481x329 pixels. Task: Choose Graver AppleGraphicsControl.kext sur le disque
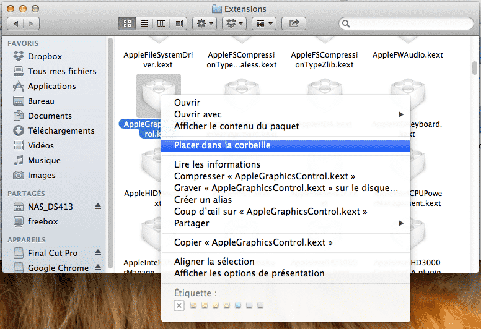click(286, 188)
